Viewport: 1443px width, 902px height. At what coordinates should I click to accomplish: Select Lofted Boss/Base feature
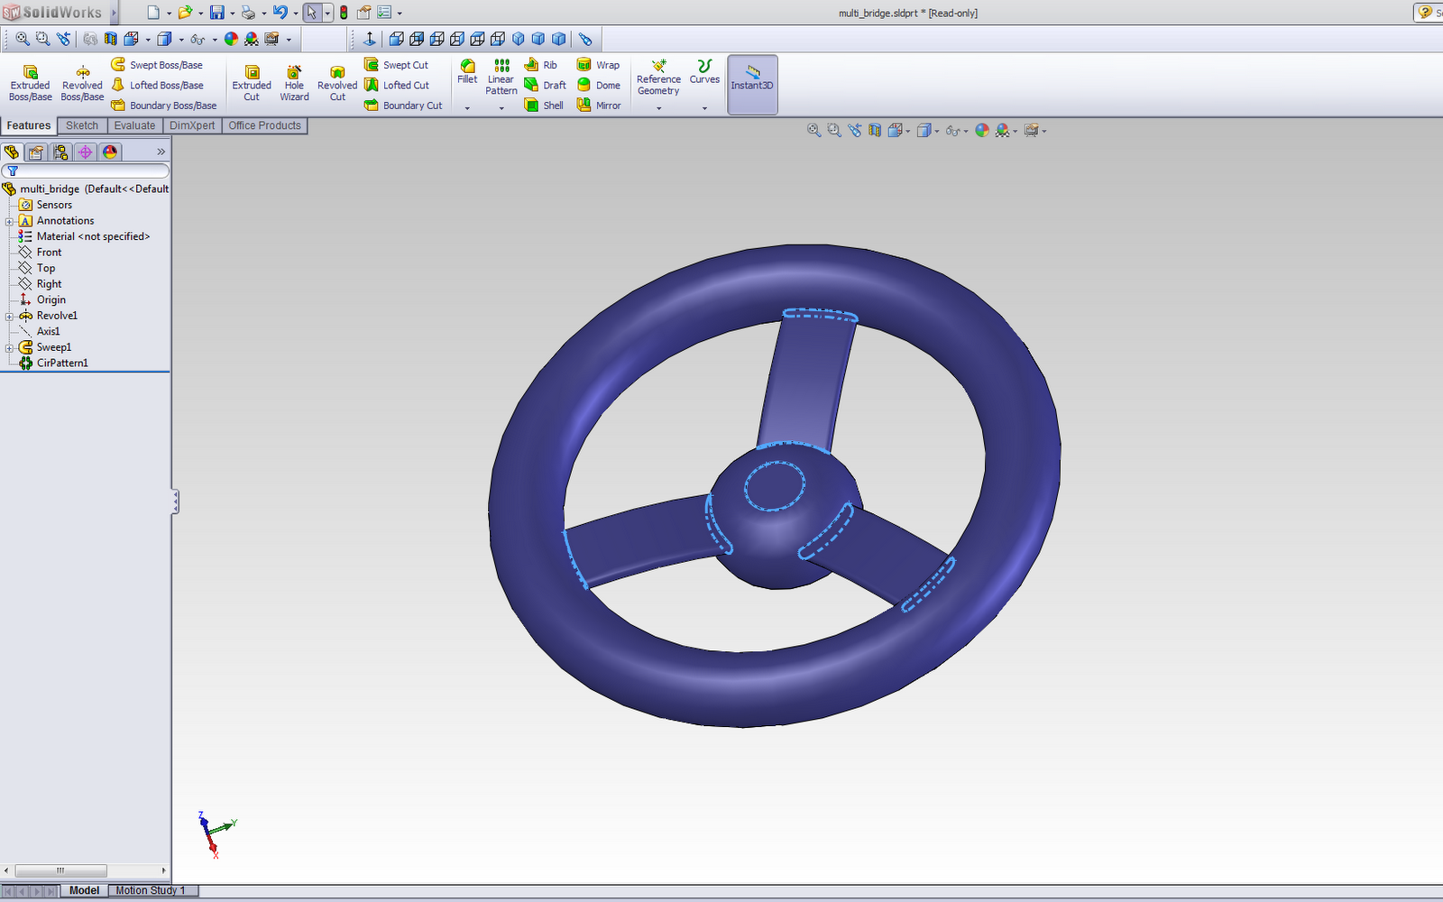(x=157, y=85)
